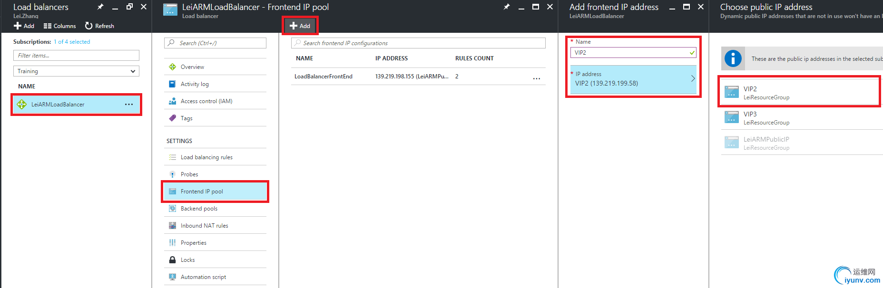
Task: Click the Access control people icon
Action: [172, 101]
